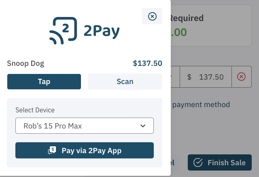259x177 pixels.
Task: Click the $137.50 total in the dialog
Action: click(x=147, y=63)
